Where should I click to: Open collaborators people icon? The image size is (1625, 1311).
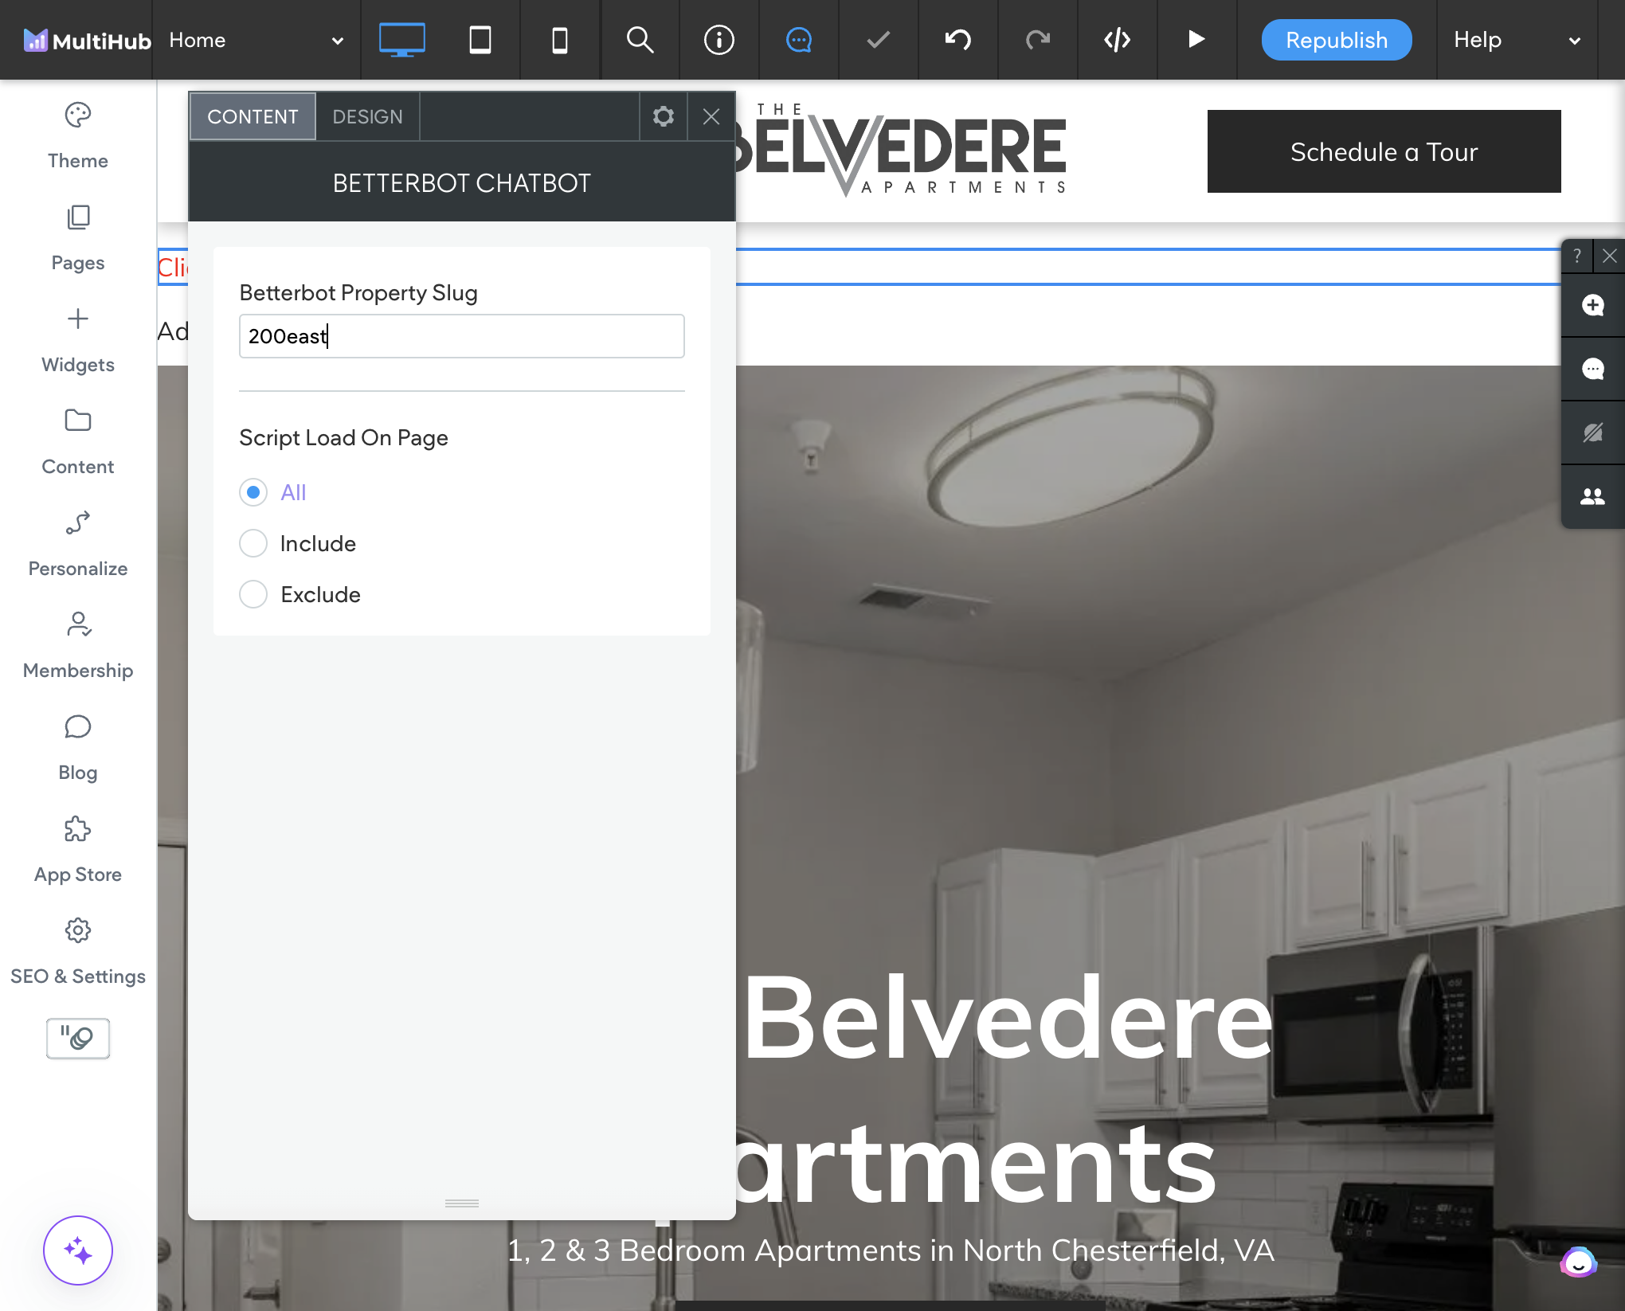(1593, 496)
